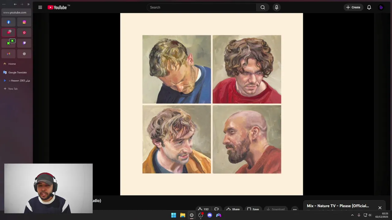The image size is (392, 220).
Task: Start voice search with microphone icon
Action: (277, 7)
